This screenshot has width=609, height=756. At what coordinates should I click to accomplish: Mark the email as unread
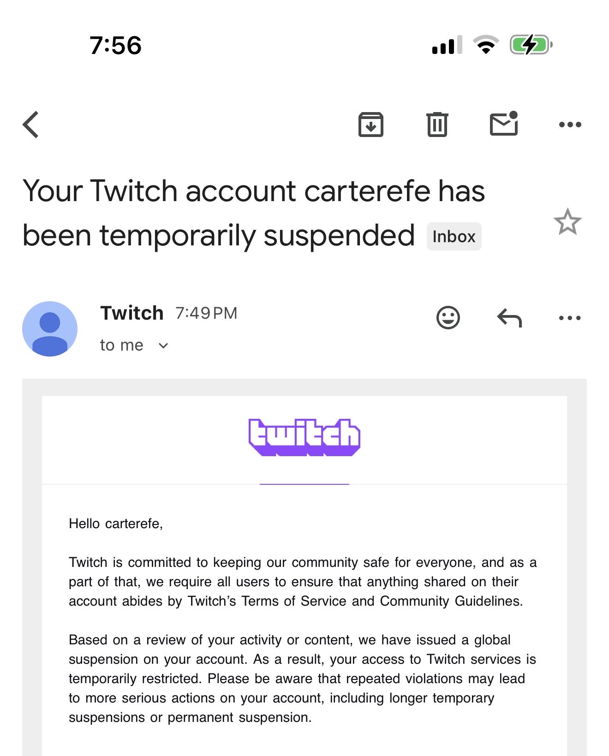point(503,124)
